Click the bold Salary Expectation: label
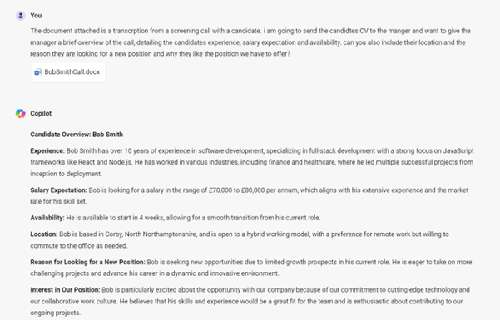 click(x=59, y=190)
